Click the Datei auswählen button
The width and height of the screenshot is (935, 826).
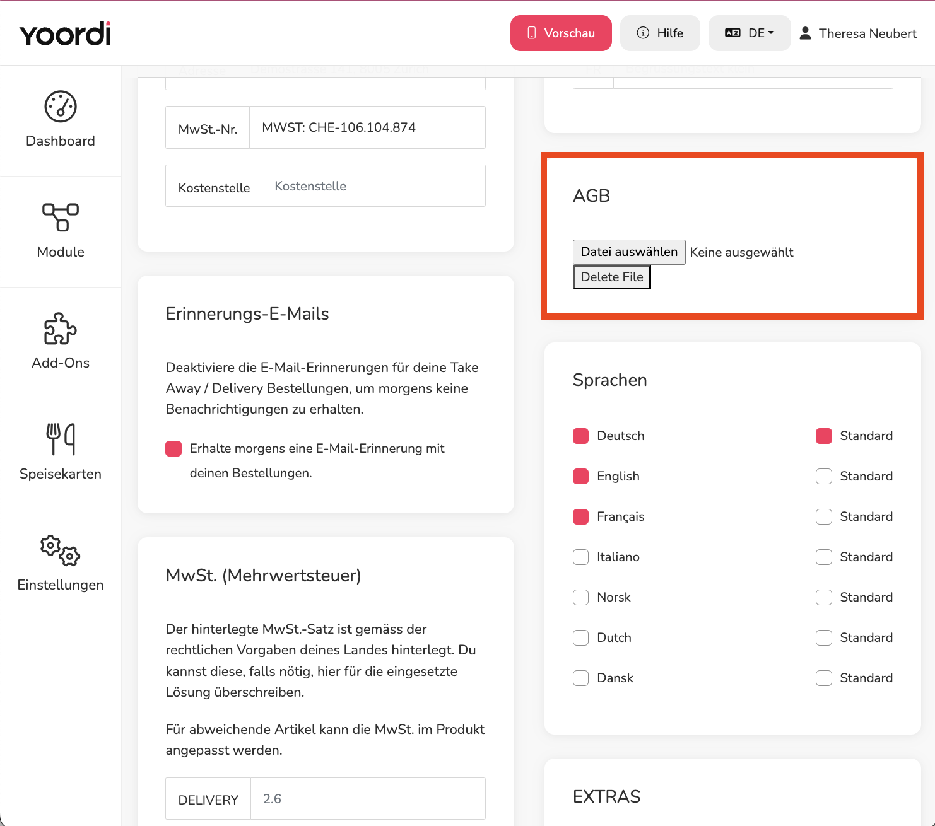click(629, 252)
